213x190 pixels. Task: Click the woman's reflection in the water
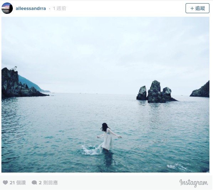tap(109, 159)
